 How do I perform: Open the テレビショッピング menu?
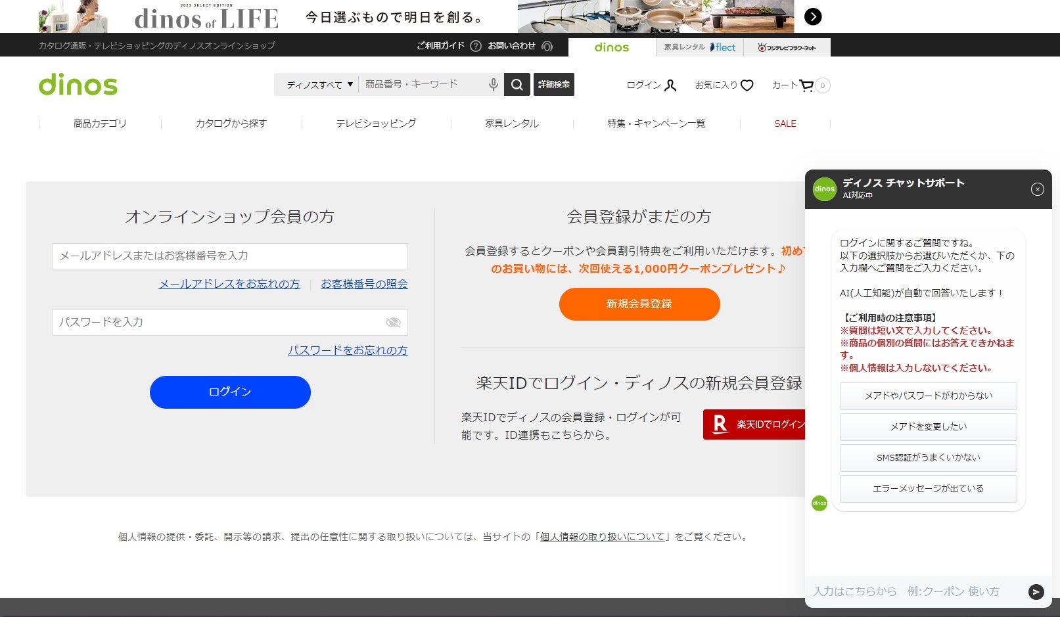(376, 124)
